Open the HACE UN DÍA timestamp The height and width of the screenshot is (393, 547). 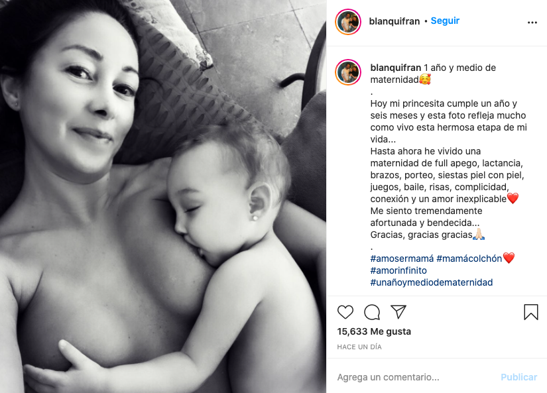point(359,347)
